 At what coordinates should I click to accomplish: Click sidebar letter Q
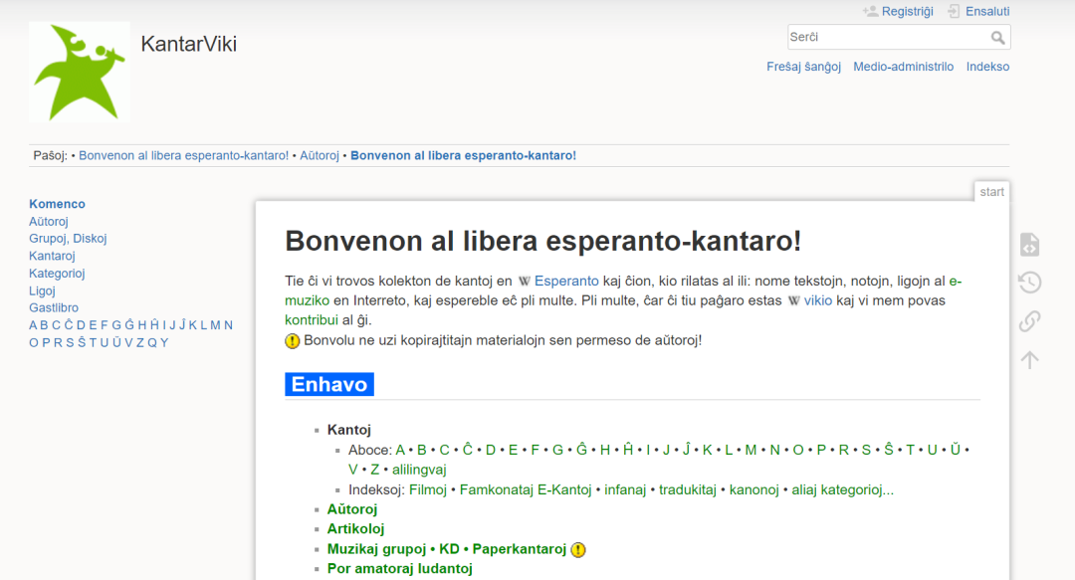click(x=152, y=343)
